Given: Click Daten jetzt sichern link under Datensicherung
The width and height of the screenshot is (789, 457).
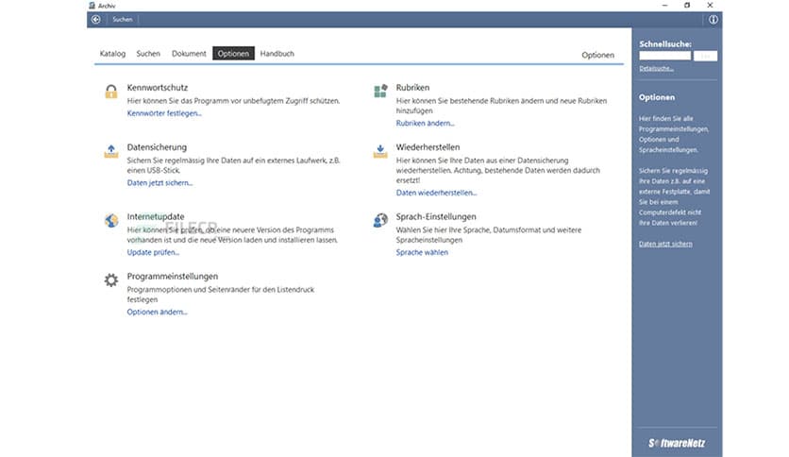Looking at the screenshot, I should click(159, 182).
